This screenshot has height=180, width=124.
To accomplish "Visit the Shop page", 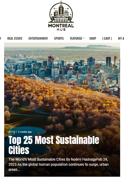I will coord(92,38).
